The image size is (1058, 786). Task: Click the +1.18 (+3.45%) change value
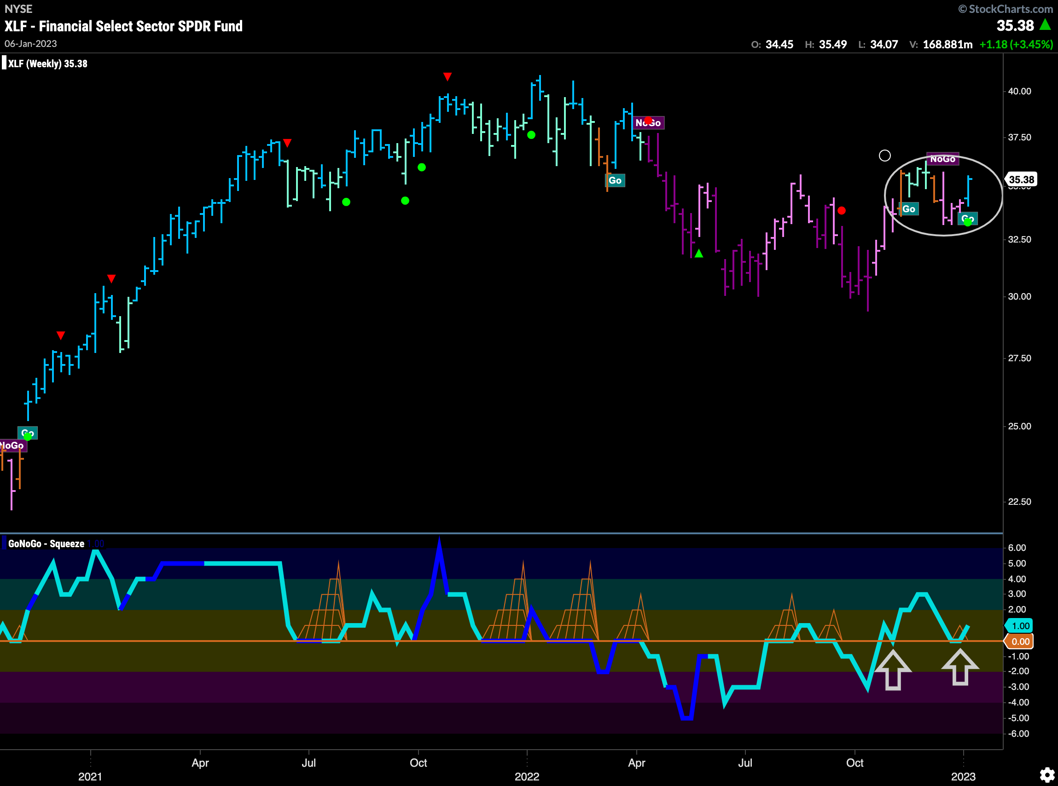[x=1016, y=44]
